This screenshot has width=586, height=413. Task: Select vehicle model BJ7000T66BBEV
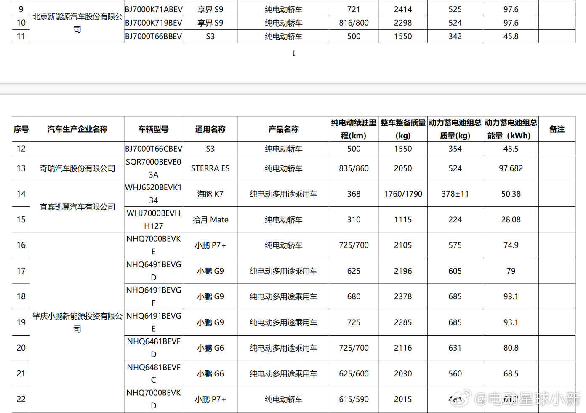(154, 36)
